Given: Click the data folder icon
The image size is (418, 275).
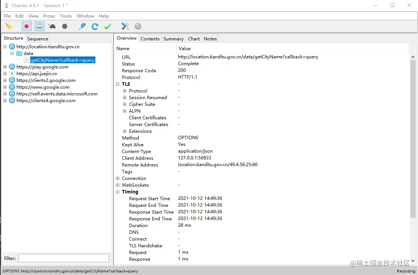Looking at the screenshot, I should pos(19,54).
